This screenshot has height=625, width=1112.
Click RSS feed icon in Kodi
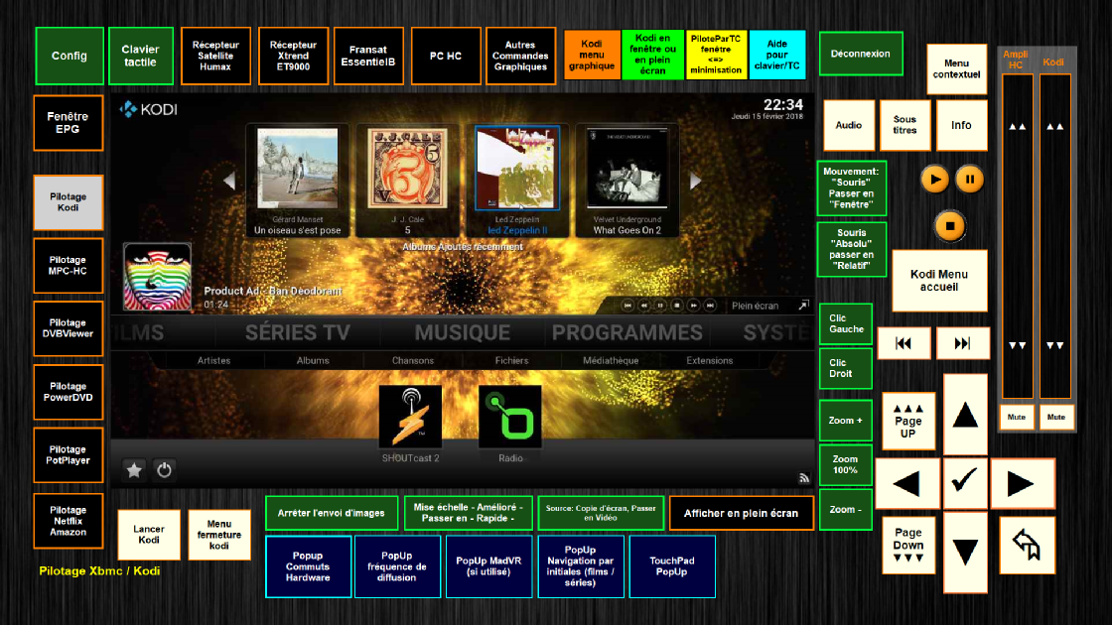point(803,478)
